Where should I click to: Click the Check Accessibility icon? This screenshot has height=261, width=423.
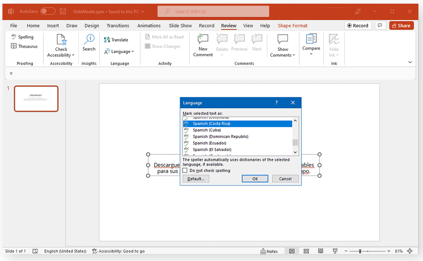(61, 40)
